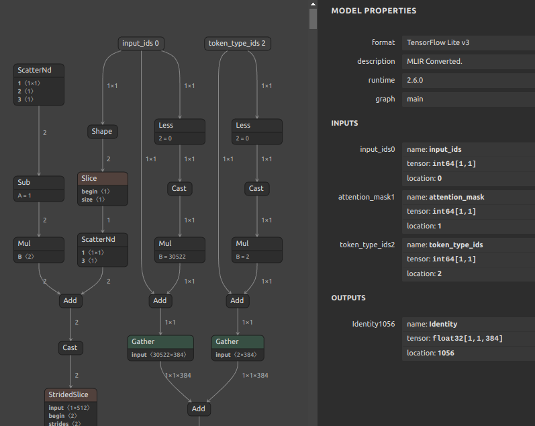This screenshot has width=535, height=426.
Task: Click the Less node under input_ids
Action: click(180, 132)
